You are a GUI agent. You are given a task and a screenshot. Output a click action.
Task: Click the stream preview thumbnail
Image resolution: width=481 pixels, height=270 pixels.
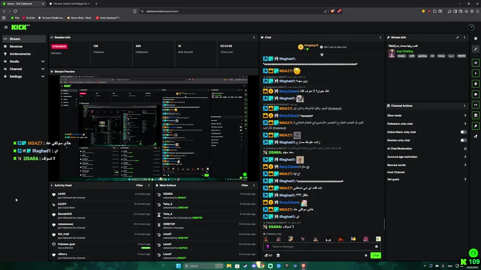(154, 128)
